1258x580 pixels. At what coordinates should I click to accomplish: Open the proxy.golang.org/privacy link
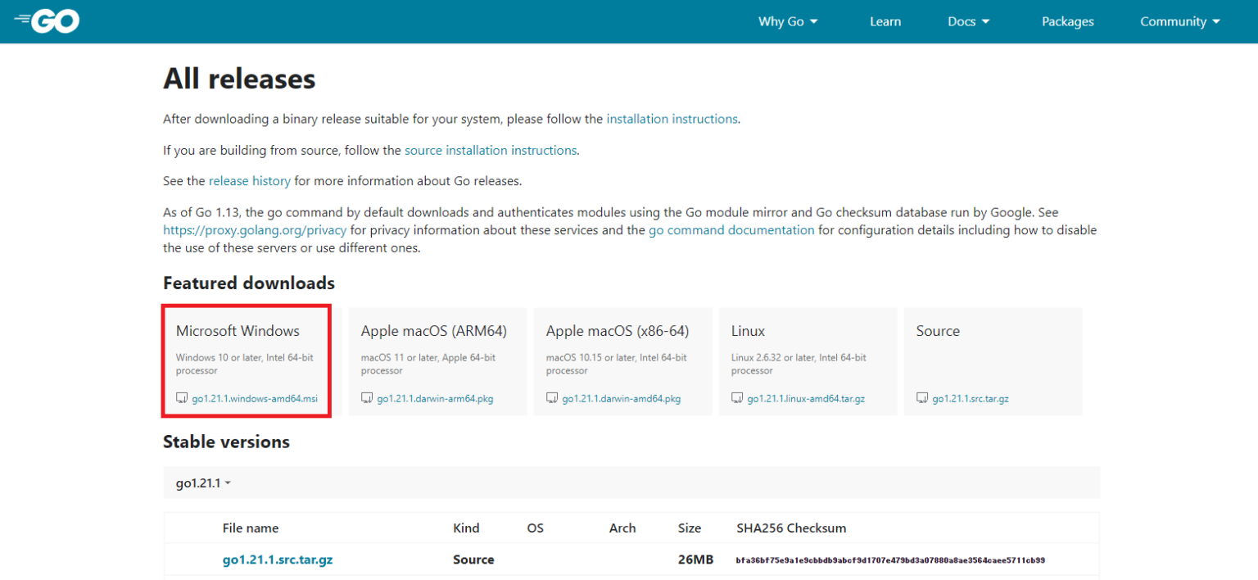pyautogui.click(x=254, y=230)
